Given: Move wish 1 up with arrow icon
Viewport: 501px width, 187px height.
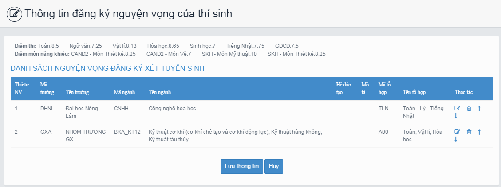Looking at the screenshot, I should 479,108.
